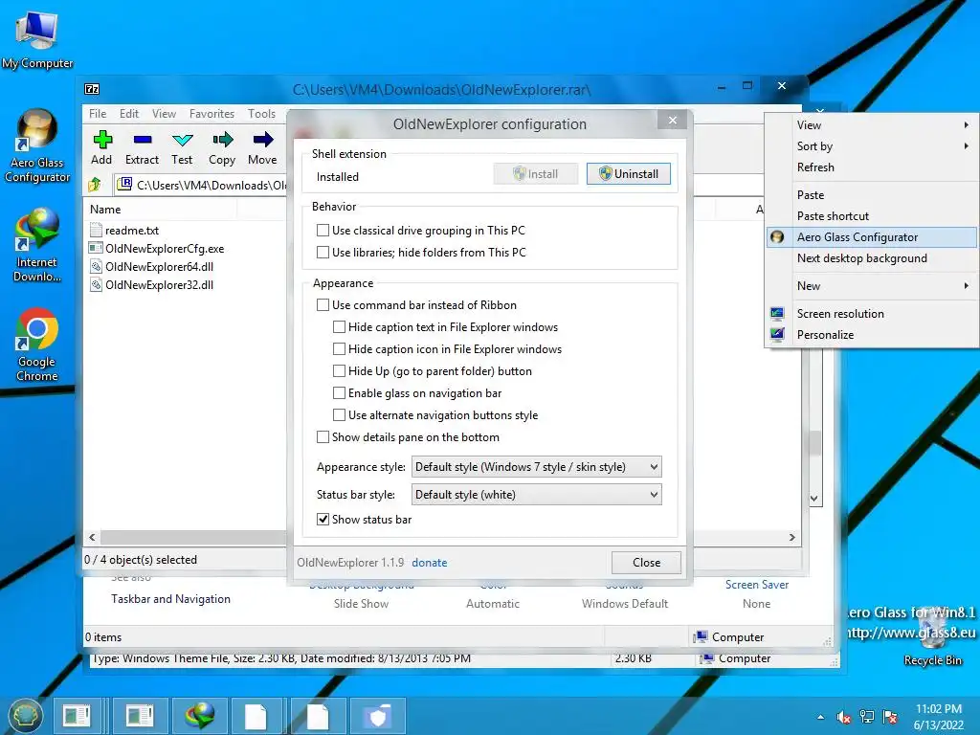Click the volume muted tray icon

click(844, 717)
